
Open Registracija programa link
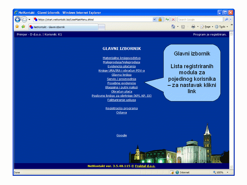click(x=121, y=108)
